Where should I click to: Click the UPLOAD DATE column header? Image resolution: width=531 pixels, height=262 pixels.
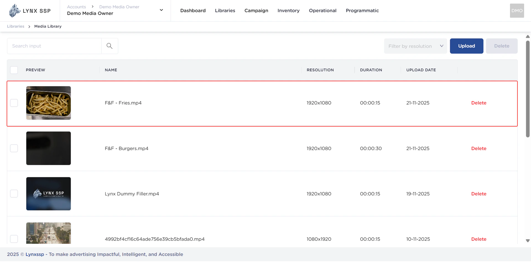(421, 70)
